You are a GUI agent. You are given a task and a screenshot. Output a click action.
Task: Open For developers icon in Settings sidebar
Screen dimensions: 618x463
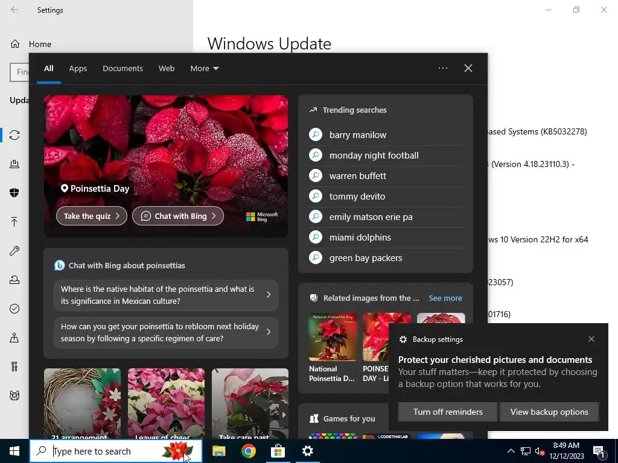point(14,367)
